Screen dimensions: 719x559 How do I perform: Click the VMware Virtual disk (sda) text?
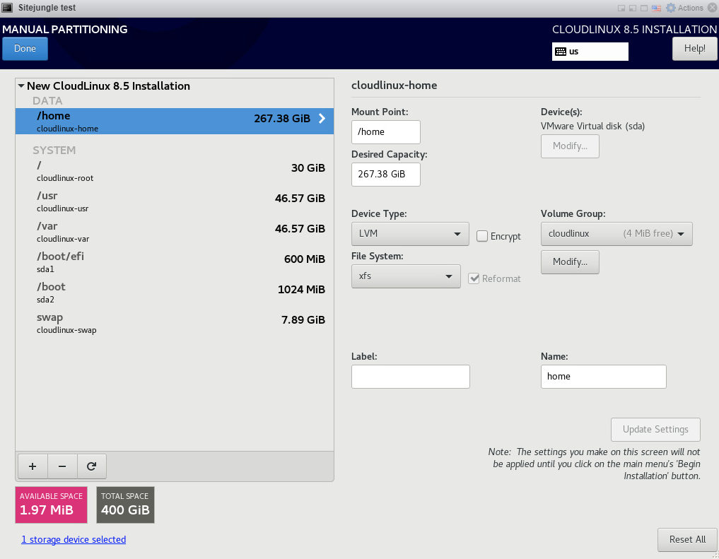click(x=592, y=126)
